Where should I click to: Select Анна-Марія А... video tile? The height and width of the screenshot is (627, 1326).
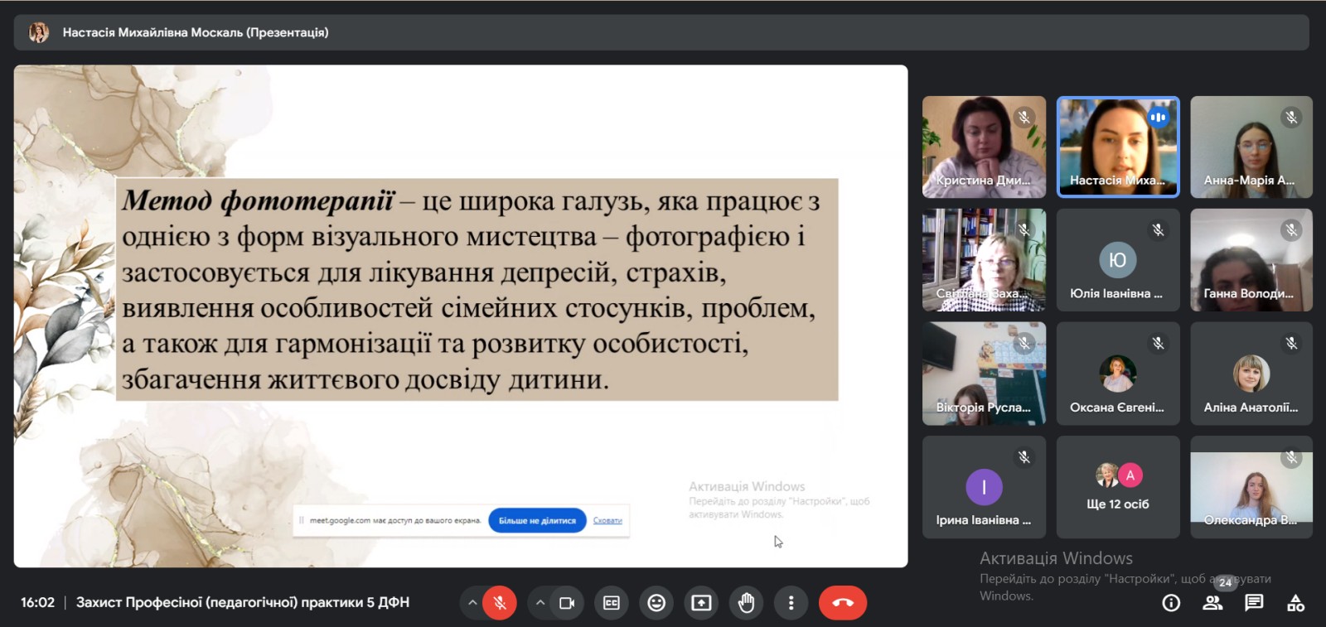tap(1251, 147)
